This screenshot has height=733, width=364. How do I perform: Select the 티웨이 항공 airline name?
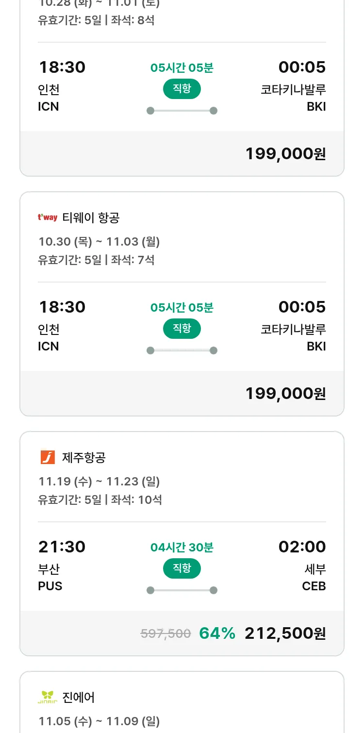(91, 218)
